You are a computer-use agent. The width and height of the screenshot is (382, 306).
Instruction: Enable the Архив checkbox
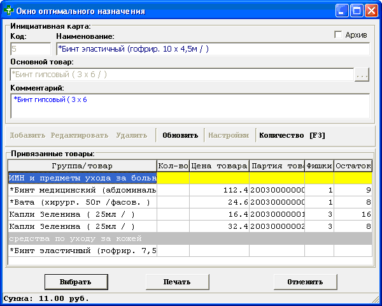click(338, 35)
